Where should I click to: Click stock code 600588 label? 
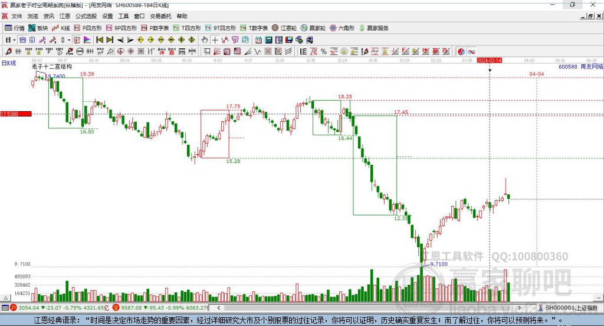[x=568, y=66]
